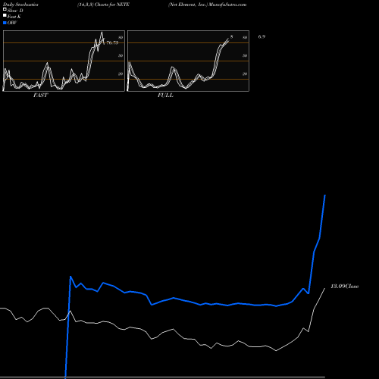Click the 'FAST' caption under chart

coord(41,96)
